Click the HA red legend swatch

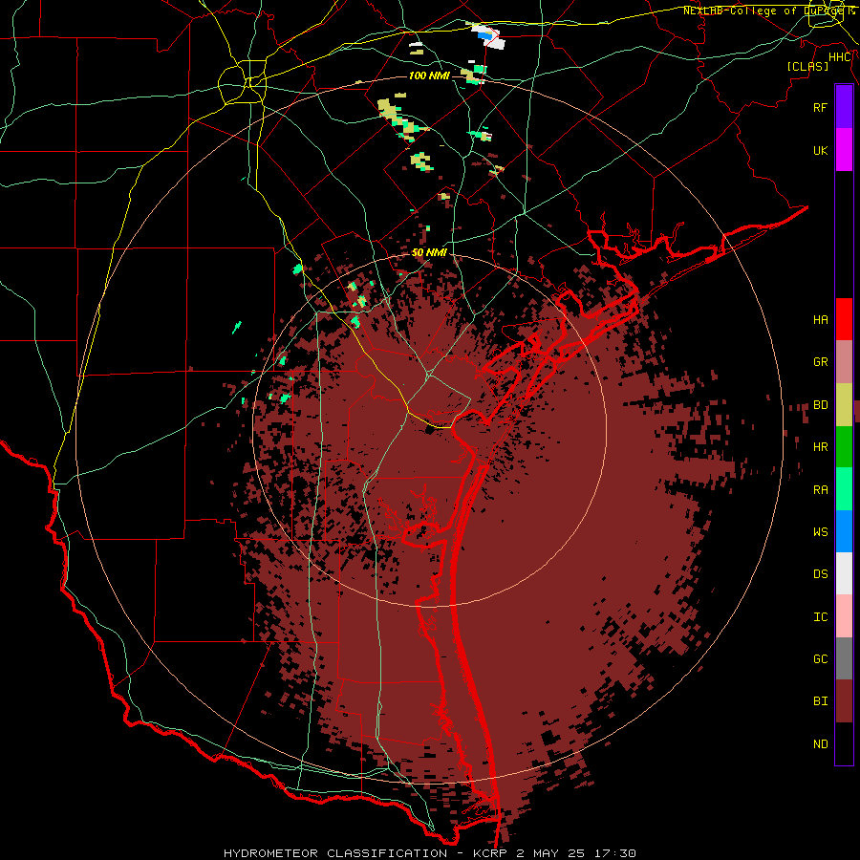point(844,319)
